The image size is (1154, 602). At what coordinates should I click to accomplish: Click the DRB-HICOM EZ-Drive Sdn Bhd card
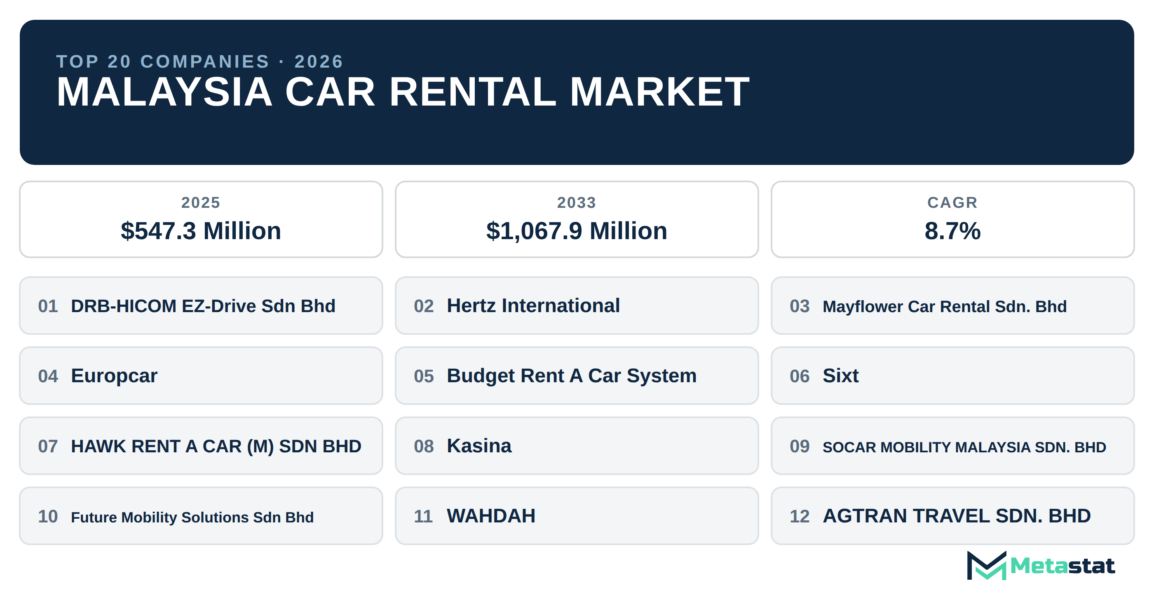pos(201,306)
